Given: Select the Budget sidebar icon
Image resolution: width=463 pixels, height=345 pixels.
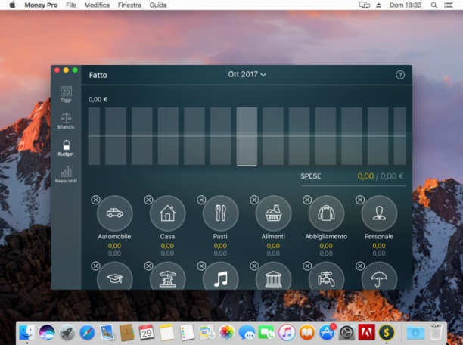Looking at the screenshot, I should click(x=66, y=148).
